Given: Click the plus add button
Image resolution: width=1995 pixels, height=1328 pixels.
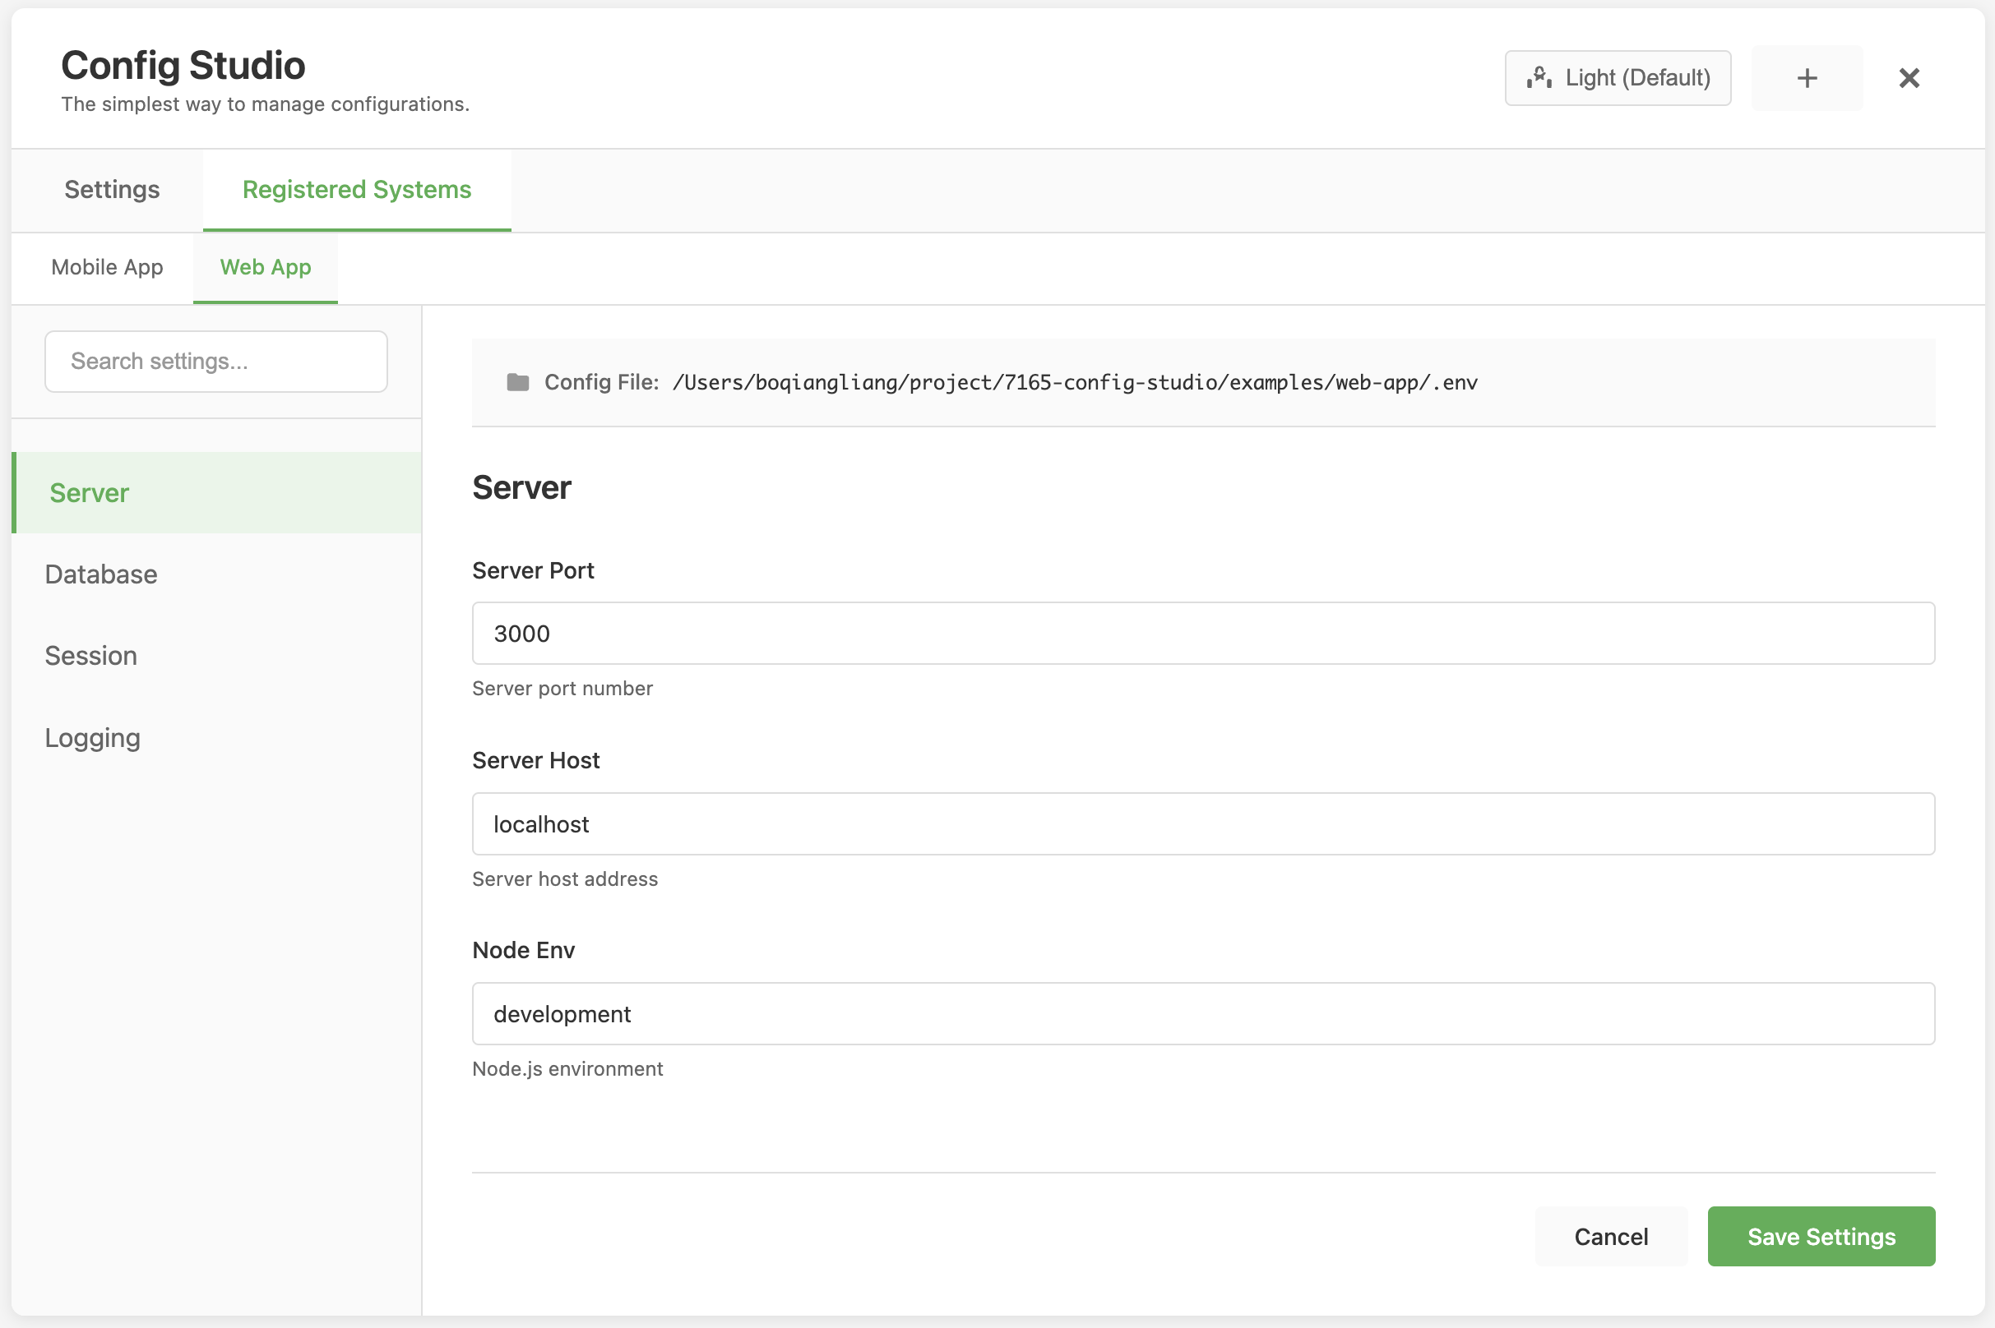Looking at the screenshot, I should point(1806,78).
